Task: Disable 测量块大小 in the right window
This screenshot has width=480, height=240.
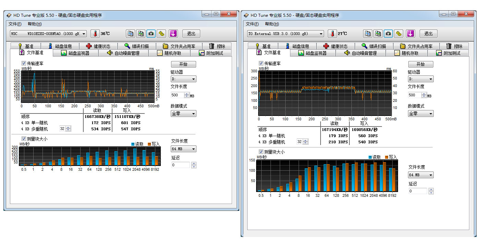Action: click(261, 151)
